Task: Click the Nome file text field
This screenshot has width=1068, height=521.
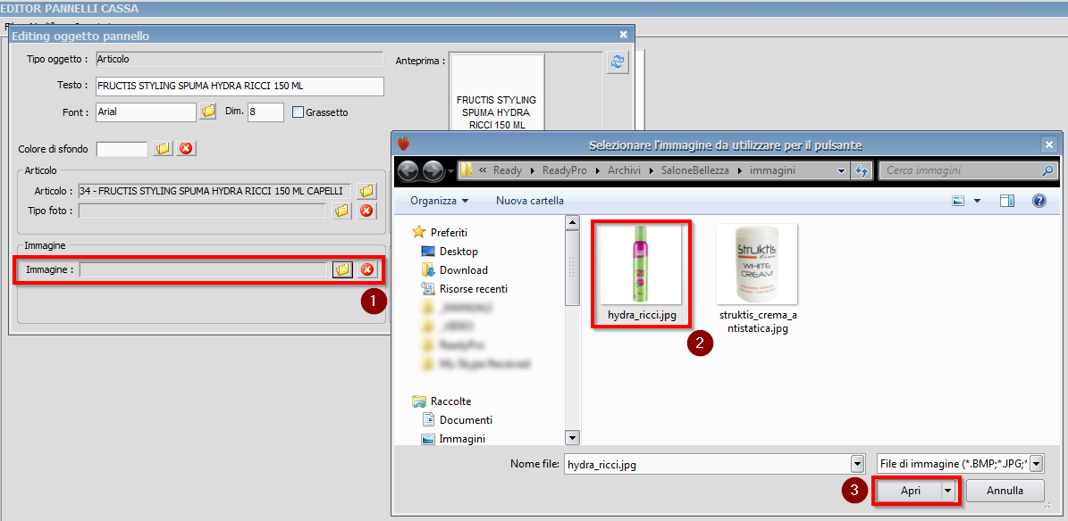Action: click(x=708, y=465)
